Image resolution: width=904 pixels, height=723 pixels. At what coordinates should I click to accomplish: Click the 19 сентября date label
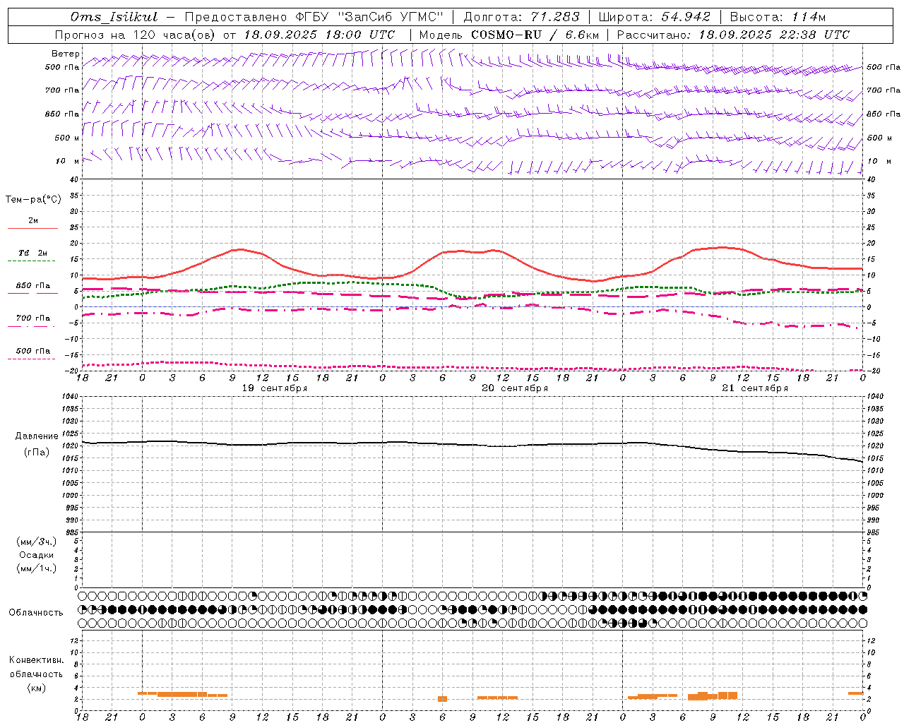click(275, 388)
